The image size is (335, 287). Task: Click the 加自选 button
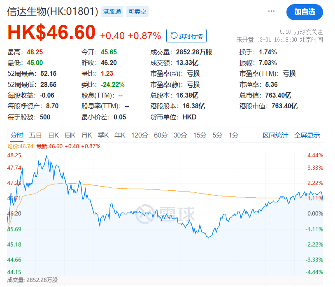point(305,12)
